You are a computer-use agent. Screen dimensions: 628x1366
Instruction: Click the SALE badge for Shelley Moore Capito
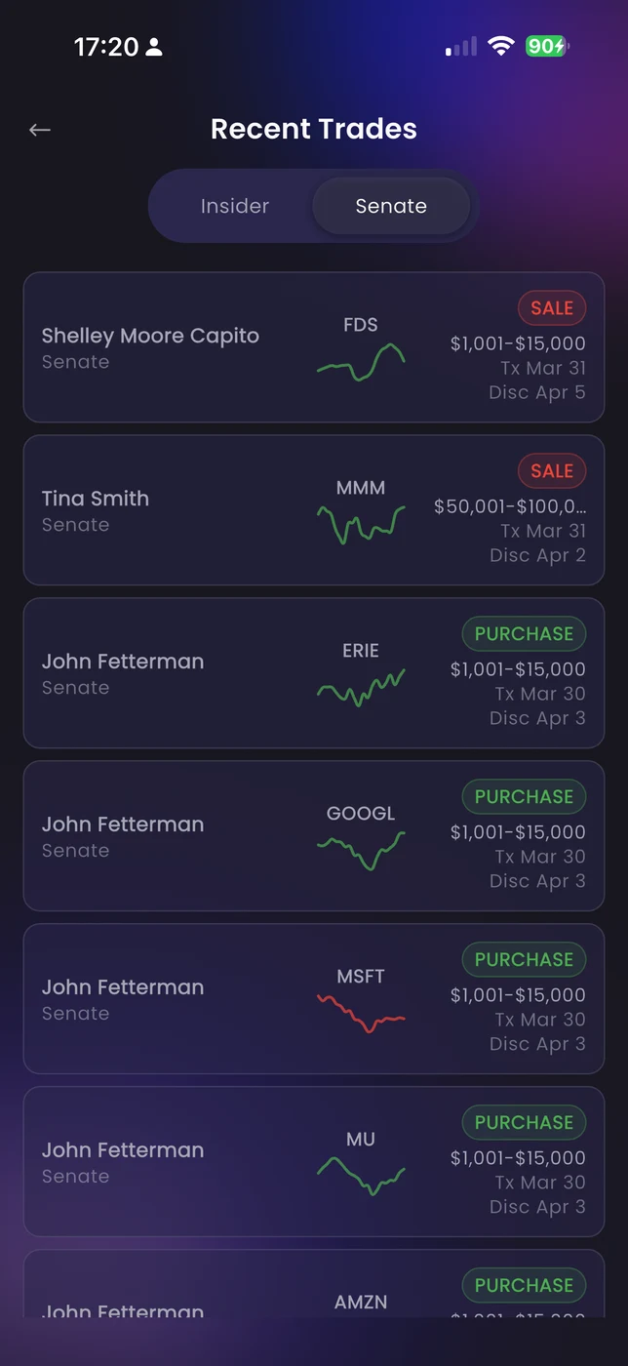(551, 308)
